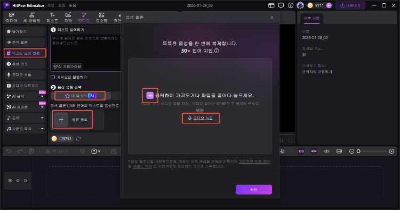Show info about 30+ language support
The height and width of the screenshot is (210, 400).
[x=217, y=51]
